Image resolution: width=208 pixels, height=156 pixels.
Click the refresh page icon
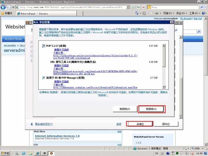click(x=138, y=7)
